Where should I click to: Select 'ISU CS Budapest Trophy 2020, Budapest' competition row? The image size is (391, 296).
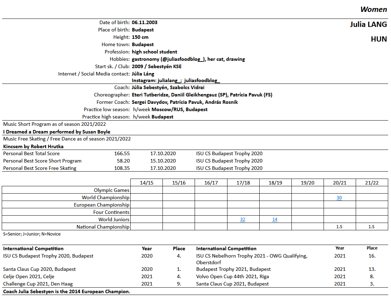click(x=48, y=256)
